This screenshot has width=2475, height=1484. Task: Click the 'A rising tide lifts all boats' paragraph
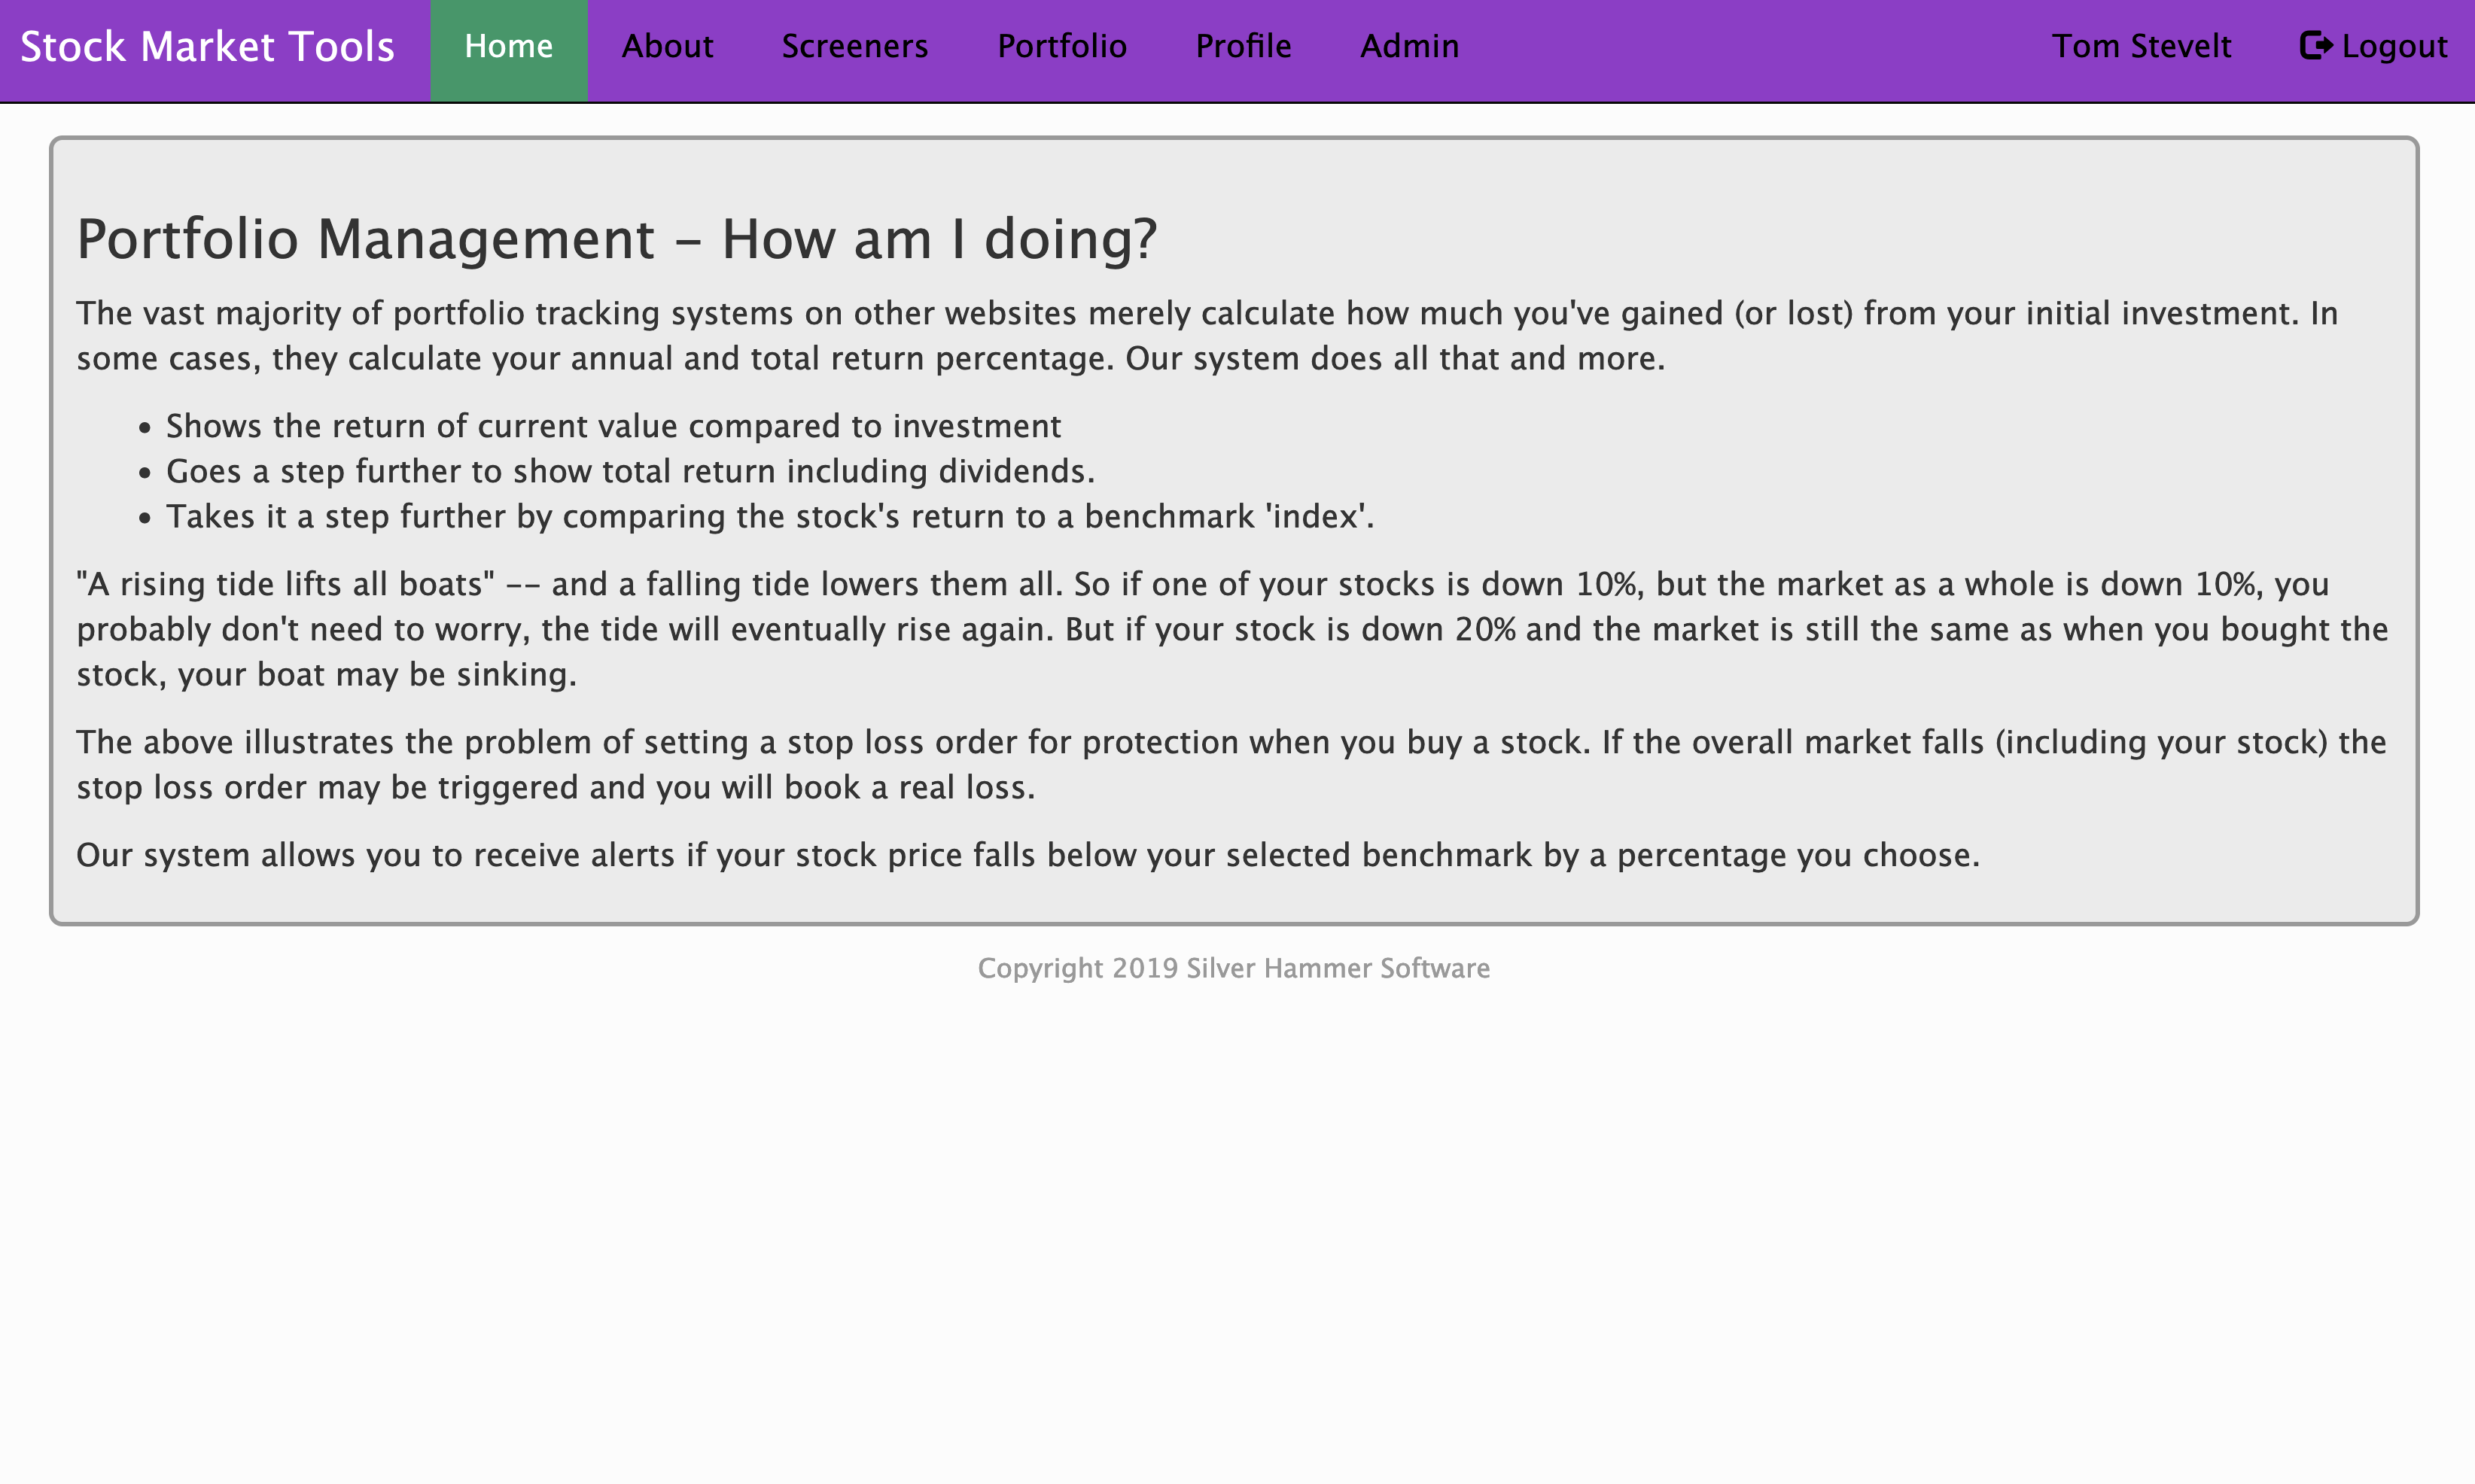tap(1232, 630)
